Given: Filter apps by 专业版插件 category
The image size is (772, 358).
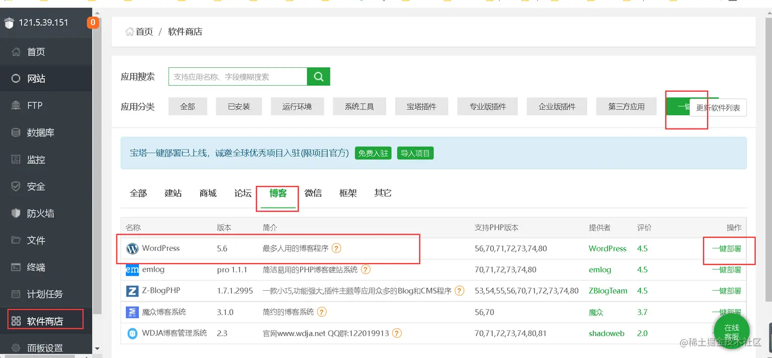Looking at the screenshot, I should tap(488, 107).
